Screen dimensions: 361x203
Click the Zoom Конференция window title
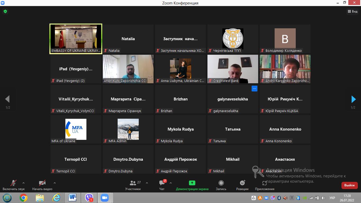[180, 3]
